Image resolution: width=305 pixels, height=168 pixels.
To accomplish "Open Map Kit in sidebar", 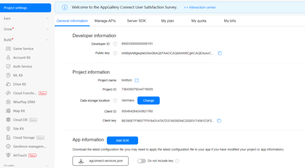I will [x=19, y=111].
